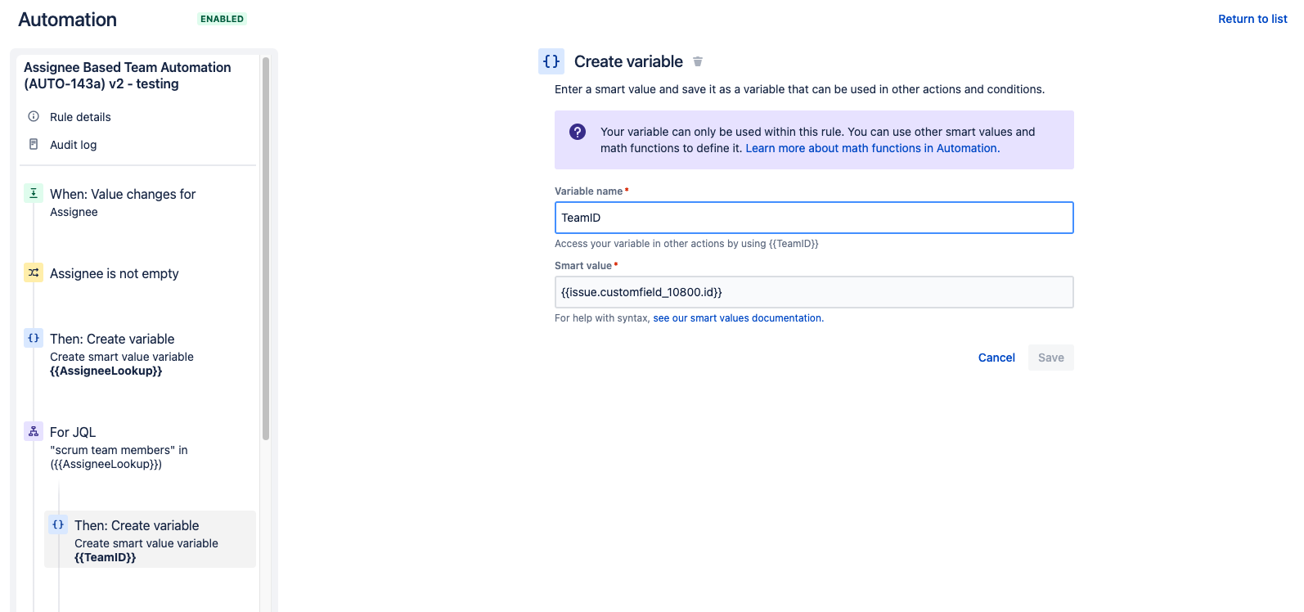Focus the Smart value input field
This screenshot has height=612, width=1304.
[x=814, y=292]
